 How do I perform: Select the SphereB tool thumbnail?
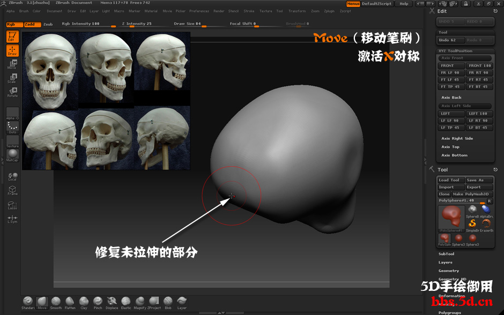472,211
